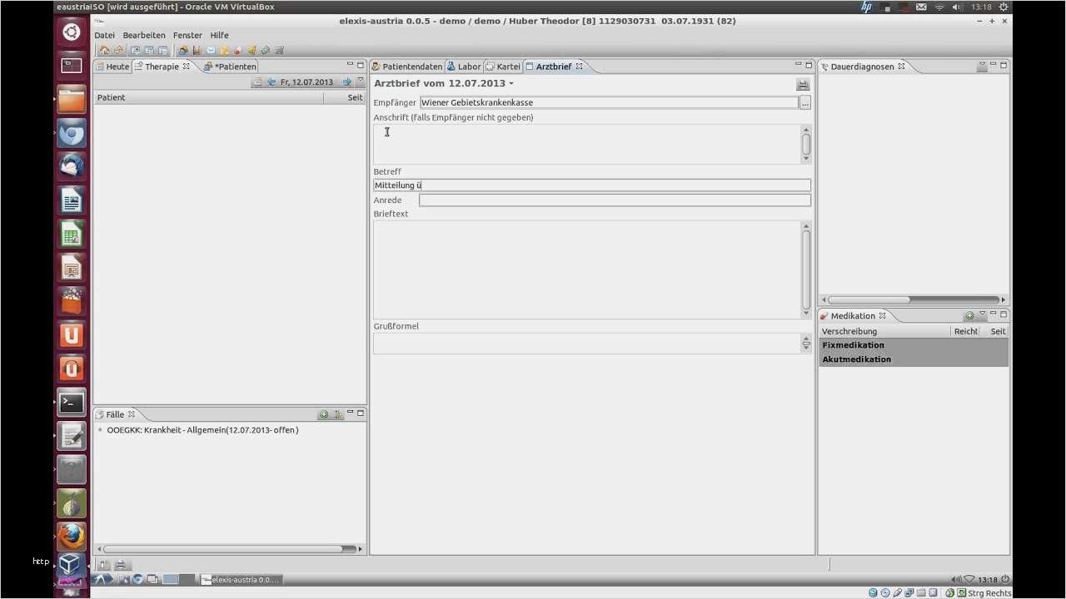Viewport: 1066px width, 599px height.
Task: Open the terminal from the dock
Action: 72,403
